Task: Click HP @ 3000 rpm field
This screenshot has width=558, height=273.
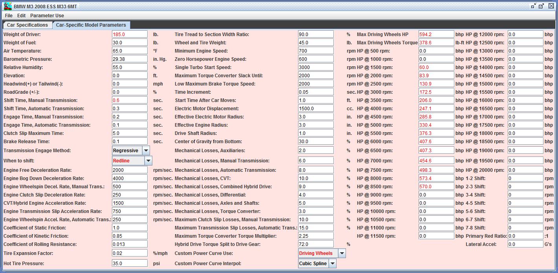Action: [436, 92]
